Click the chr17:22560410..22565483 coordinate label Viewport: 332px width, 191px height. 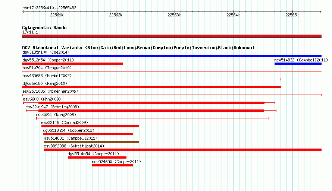coord(49,8)
